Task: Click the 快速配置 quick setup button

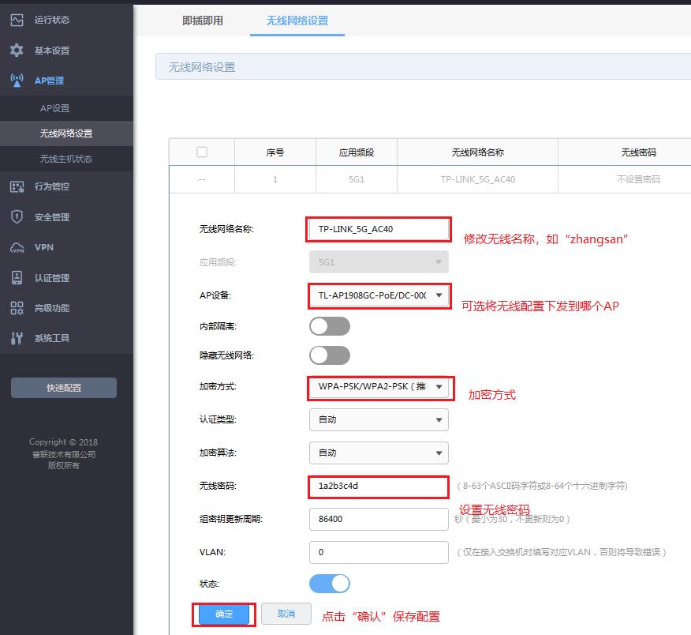Action: 63,387
